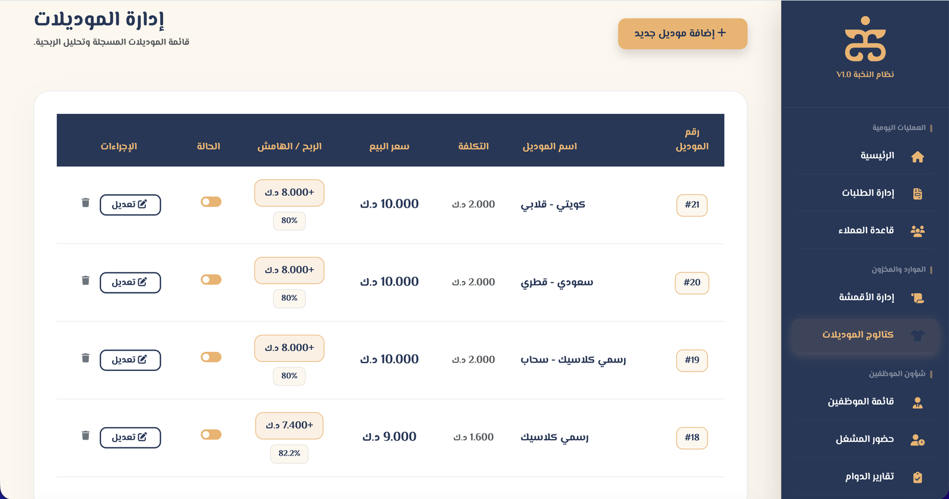Click إضافة موديل جديد button

tap(682, 34)
